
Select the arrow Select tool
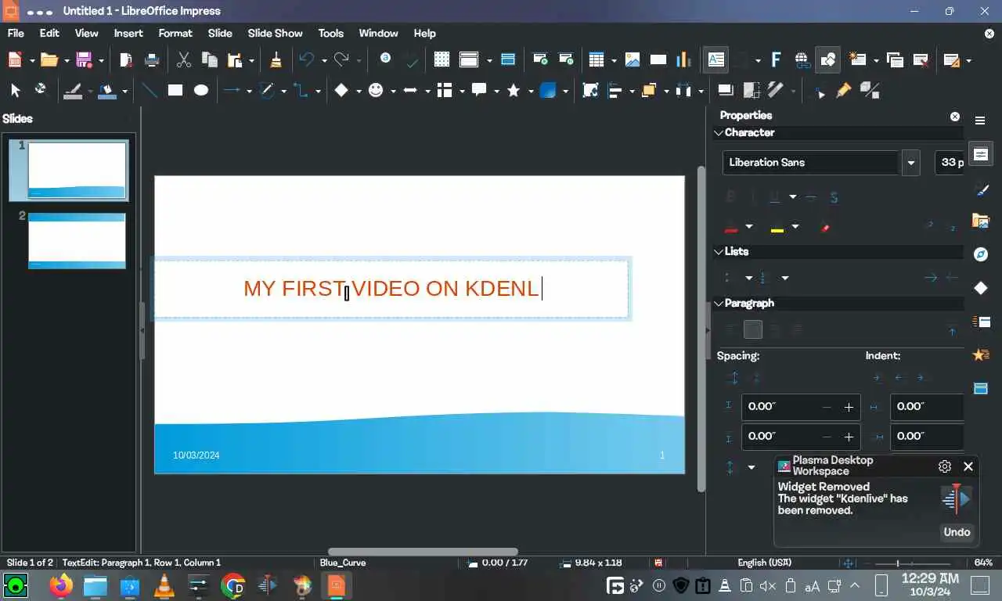pyautogui.click(x=15, y=91)
